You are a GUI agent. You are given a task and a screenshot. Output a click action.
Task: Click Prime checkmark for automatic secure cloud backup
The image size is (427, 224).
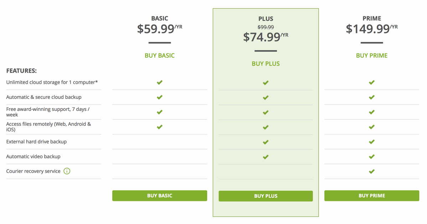372,97
